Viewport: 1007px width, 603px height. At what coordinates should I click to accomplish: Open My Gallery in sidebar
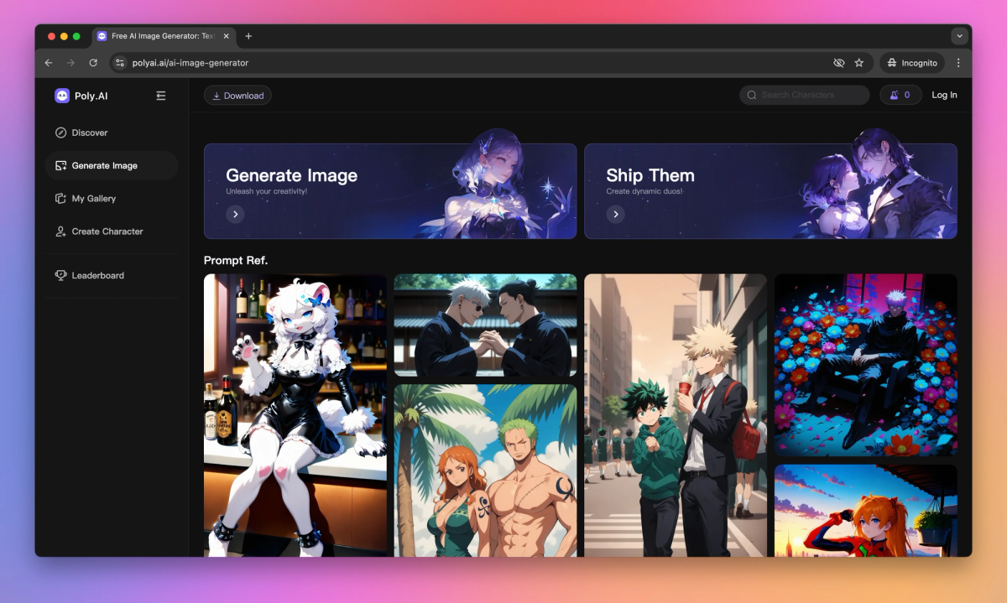(x=112, y=199)
